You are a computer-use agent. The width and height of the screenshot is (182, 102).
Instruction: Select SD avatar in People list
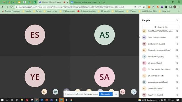point(144,82)
